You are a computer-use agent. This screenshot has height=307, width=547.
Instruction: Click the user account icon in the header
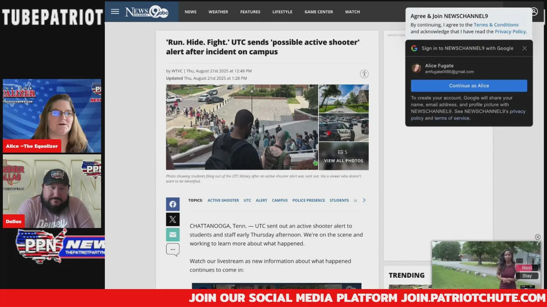pos(534,12)
